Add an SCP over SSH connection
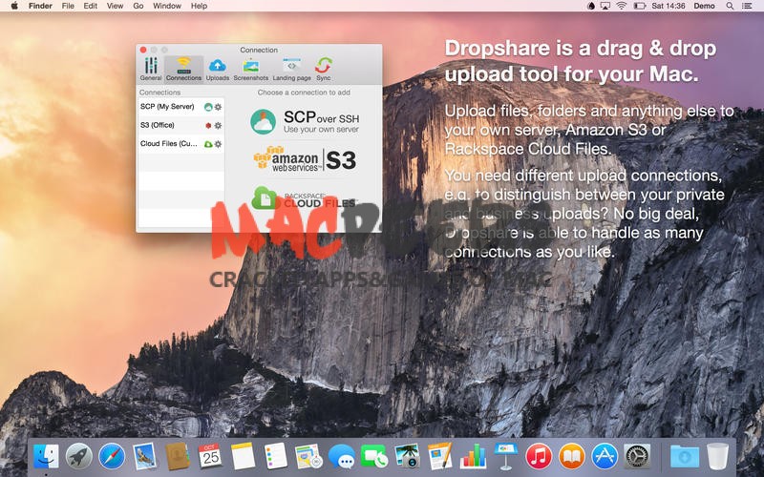764x477 pixels. [x=304, y=121]
